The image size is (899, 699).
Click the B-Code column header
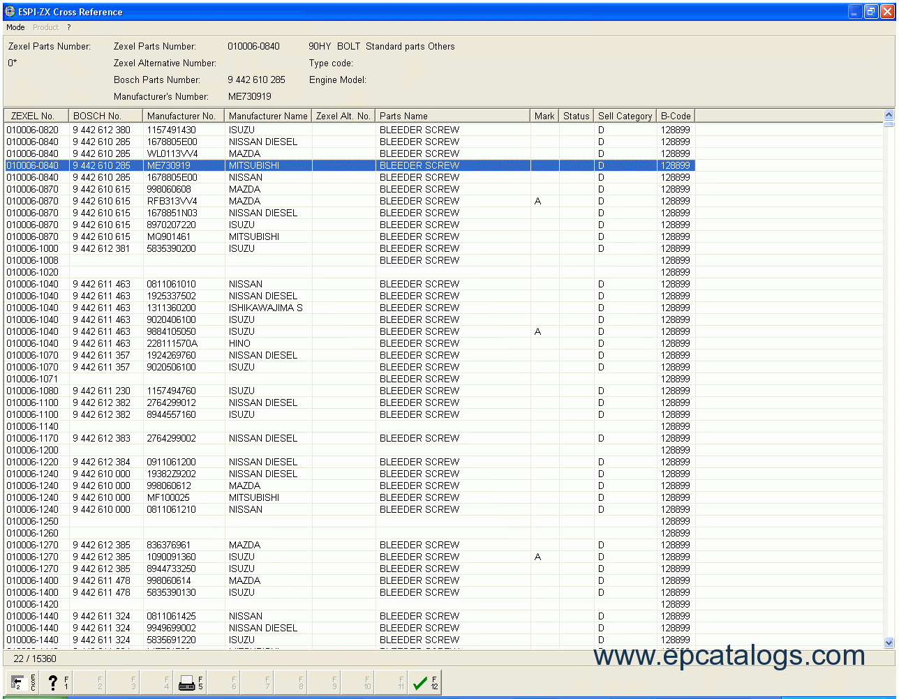[x=676, y=116]
